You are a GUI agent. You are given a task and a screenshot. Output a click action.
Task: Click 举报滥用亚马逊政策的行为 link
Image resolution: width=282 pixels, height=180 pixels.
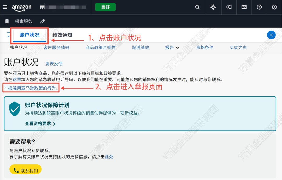pyautogui.click(x=30, y=88)
